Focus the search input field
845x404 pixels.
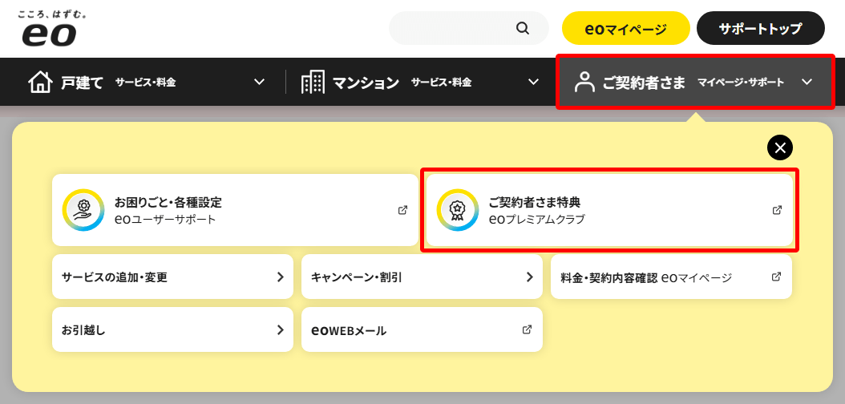tap(468, 28)
